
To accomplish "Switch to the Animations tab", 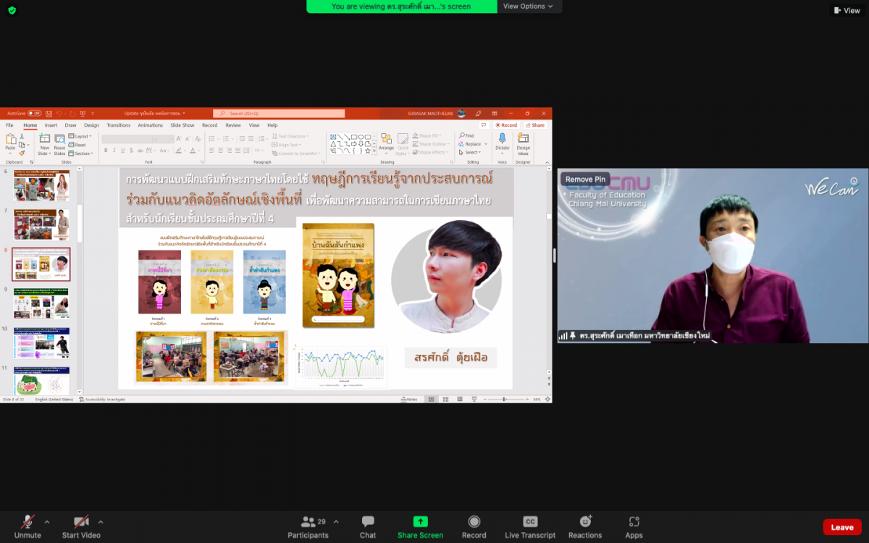I will click(x=151, y=125).
